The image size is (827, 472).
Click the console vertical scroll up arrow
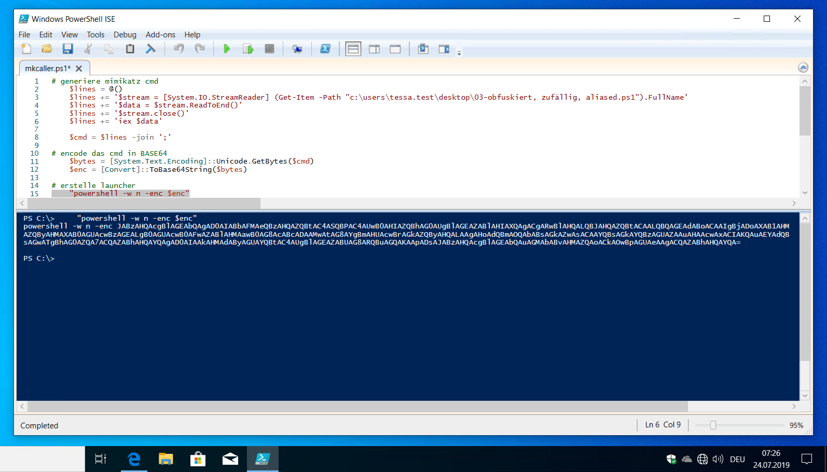805,218
